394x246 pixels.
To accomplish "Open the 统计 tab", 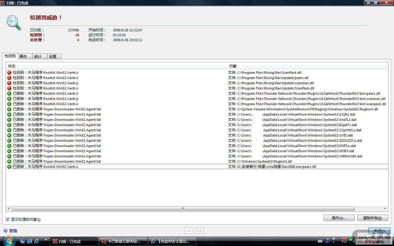I will (x=39, y=57).
